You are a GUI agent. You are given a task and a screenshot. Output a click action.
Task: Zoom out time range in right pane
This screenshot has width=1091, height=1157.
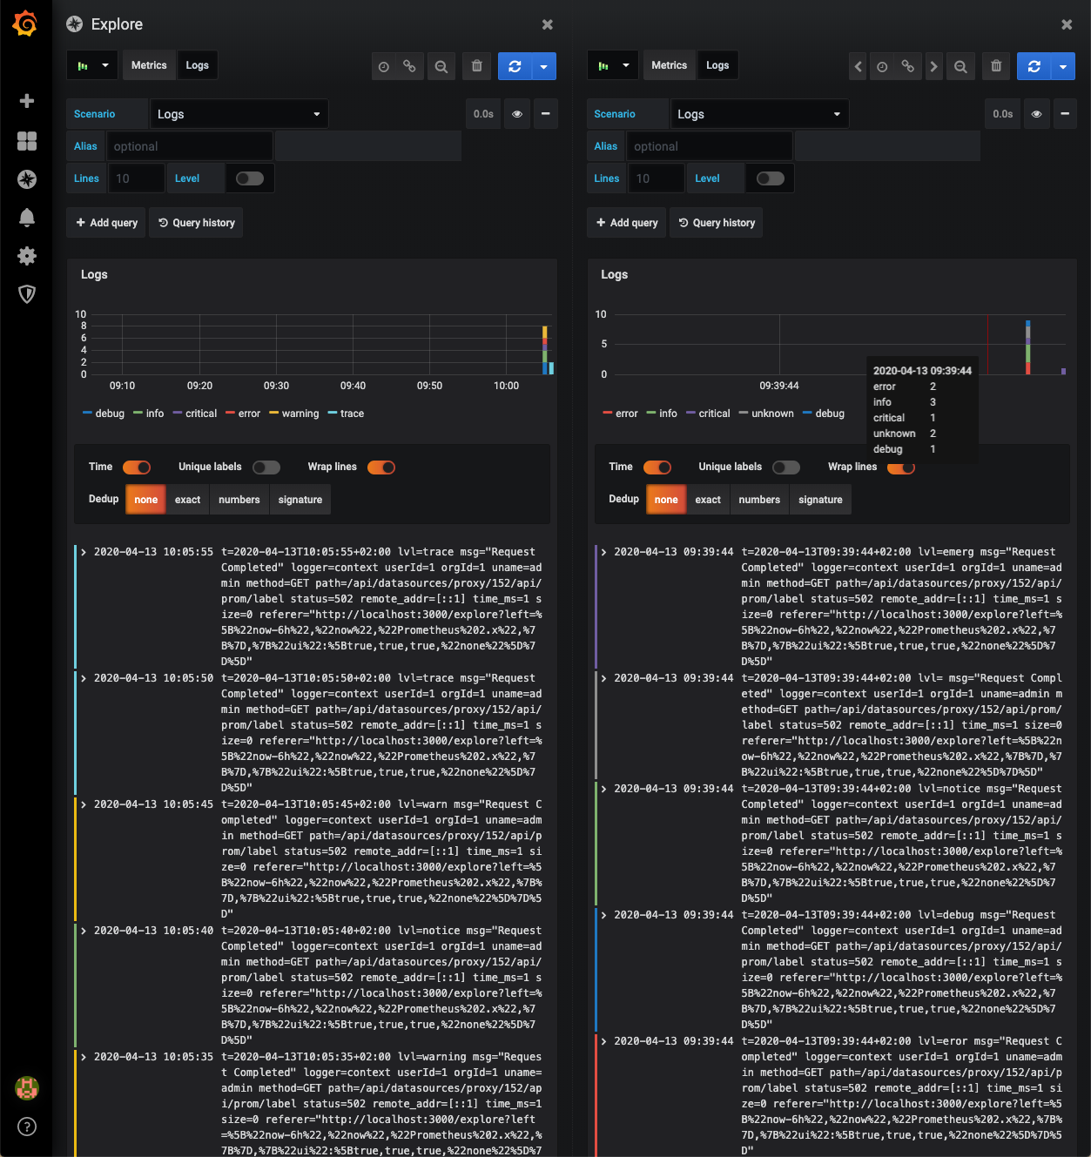[x=960, y=66]
